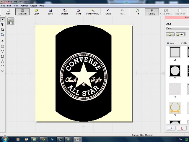Viewport: 189px width, 142px height.
Task: Open the Object menu
Action: coord(34,6)
